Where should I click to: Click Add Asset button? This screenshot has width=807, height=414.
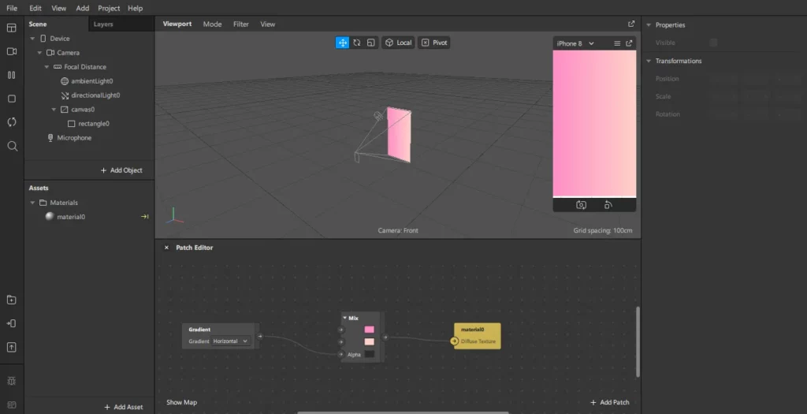click(x=124, y=408)
